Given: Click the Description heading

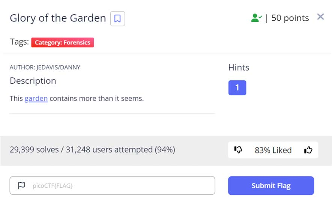Looking at the screenshot, I should click(x=33, y=81).
